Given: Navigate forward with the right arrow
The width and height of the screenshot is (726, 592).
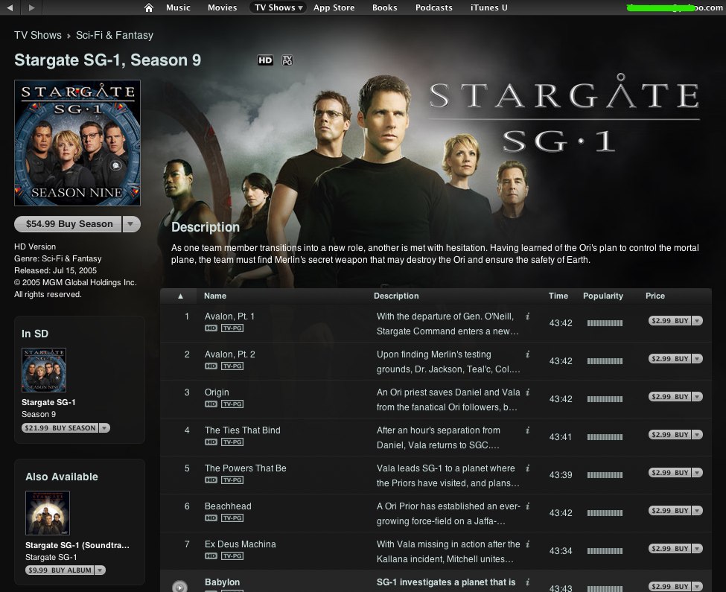Looking at the screenshot, I should coord(31,7).
